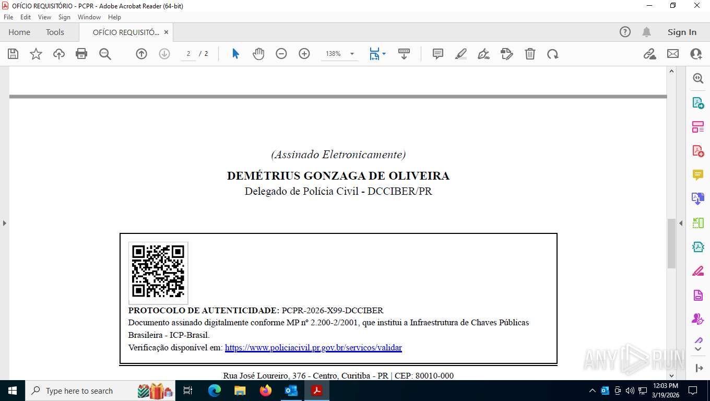Image resolution: width=710 pixels, height=401 pixels.
Task: Click the vertical scrollbar thumb
Action: (x=671, y=243)
